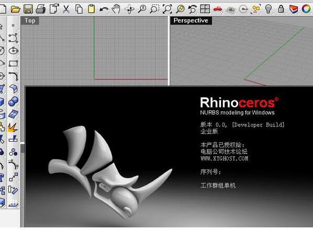This screenshot has width=313, height=230.
Task: Click the Zoom extents icon
Action: 167,9
